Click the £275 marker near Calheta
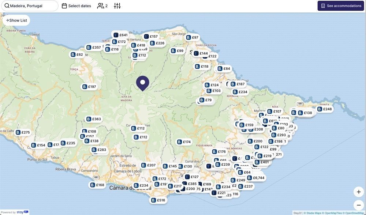 (x=23, y=132)
